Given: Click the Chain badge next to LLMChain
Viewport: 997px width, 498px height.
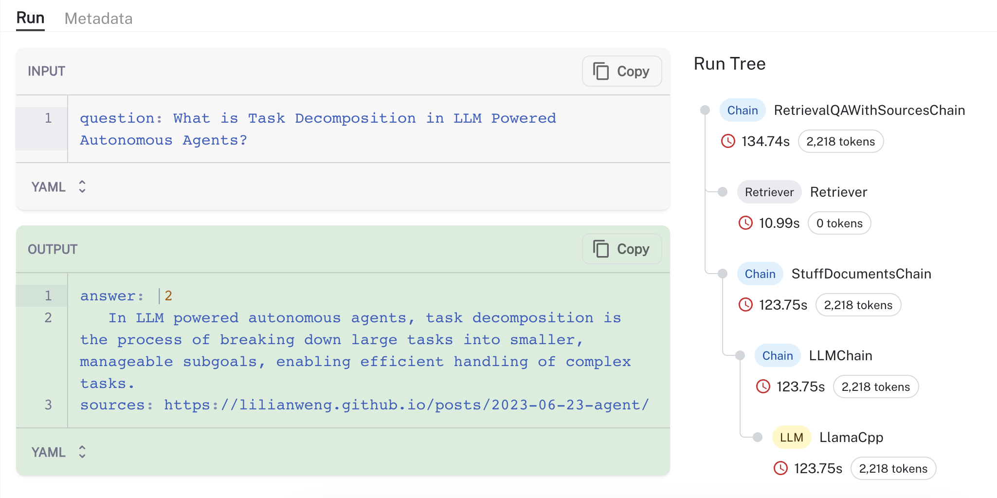Looking at the screenshot, I should [777, 356].
